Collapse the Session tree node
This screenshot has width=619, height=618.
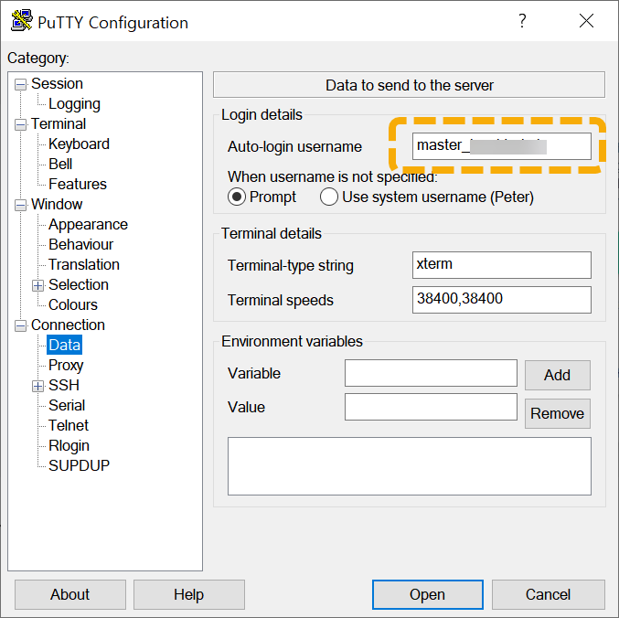(20, 84)
